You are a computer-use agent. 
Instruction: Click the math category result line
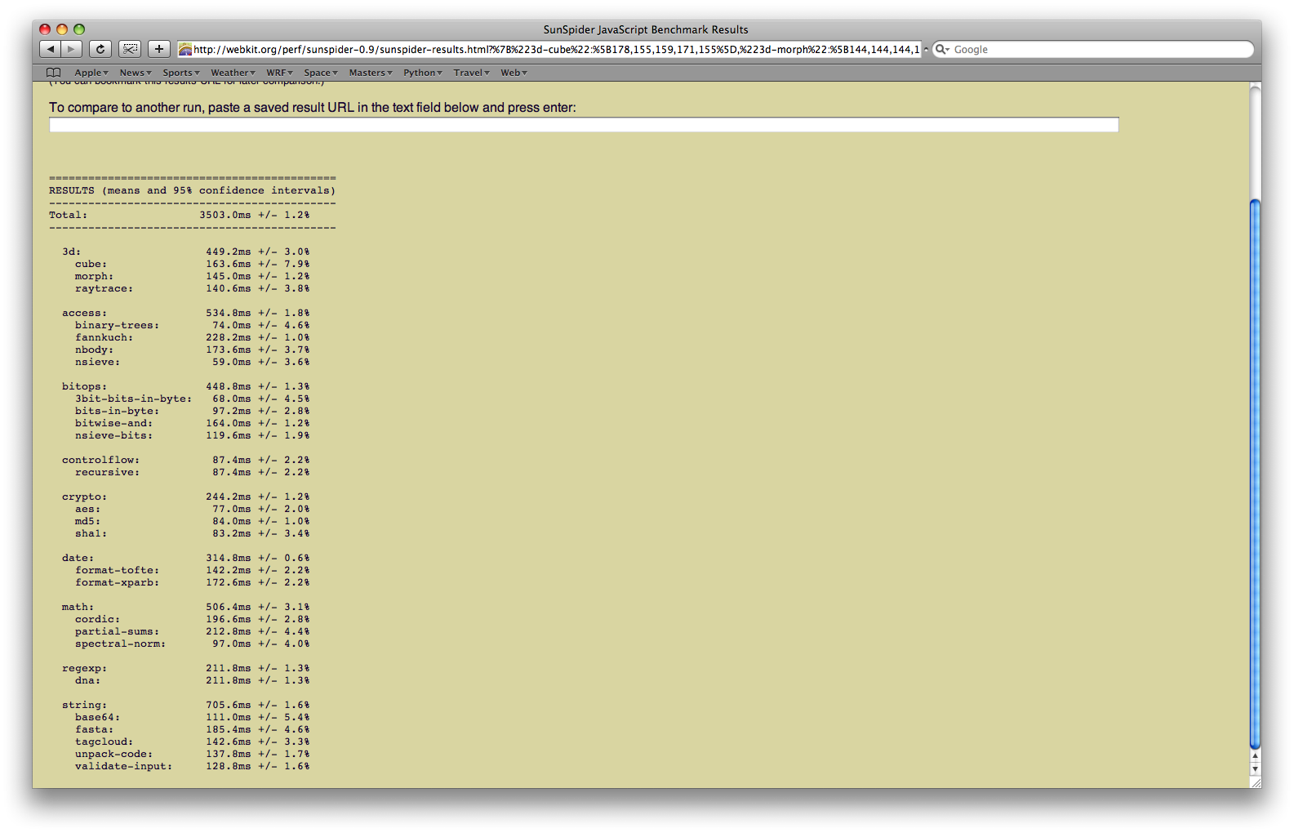click(186, 608)
